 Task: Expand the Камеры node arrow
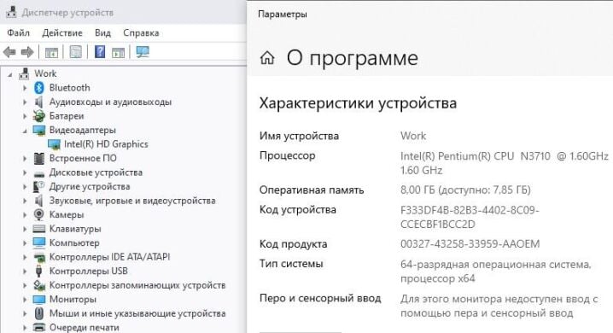(x=25, y=214)
